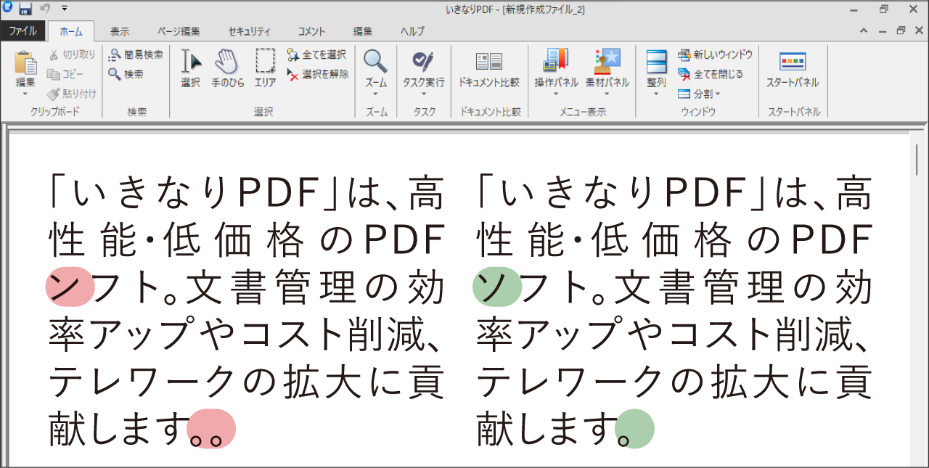Viewport: 929px width, 468px height.
Task: Click 新しいウィンドウ new window
Action: [x=715, y=54]
